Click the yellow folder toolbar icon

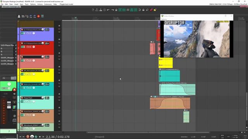[x=155, y=10]
